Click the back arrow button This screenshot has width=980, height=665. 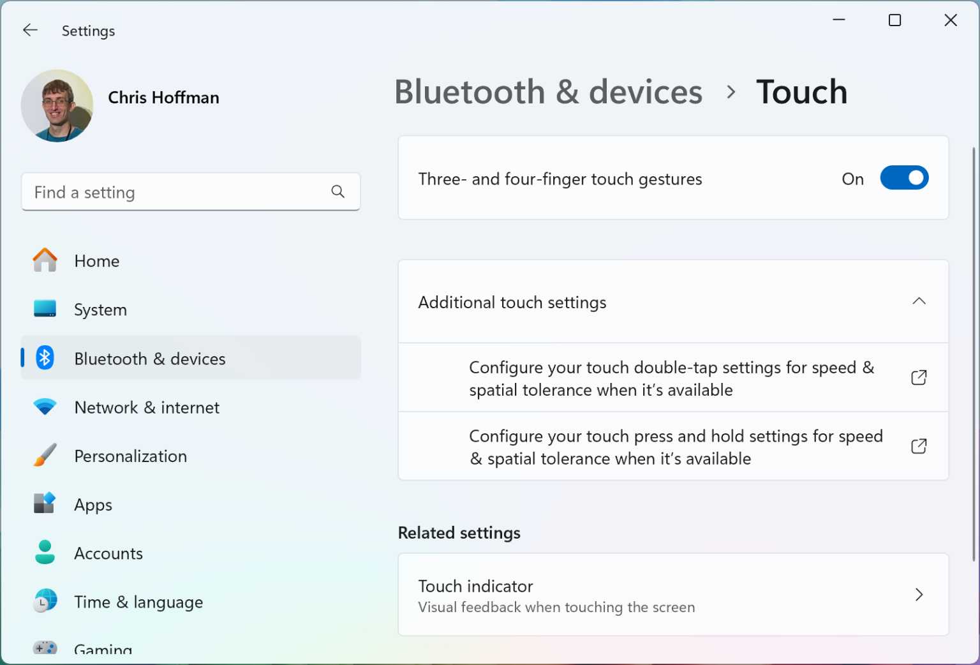pos(30,30)
